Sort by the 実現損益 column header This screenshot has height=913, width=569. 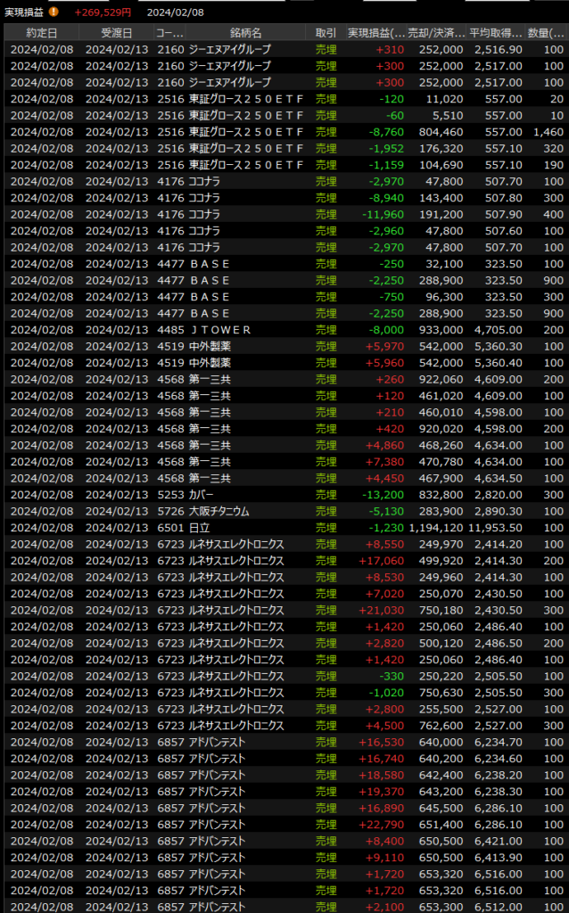375,33
